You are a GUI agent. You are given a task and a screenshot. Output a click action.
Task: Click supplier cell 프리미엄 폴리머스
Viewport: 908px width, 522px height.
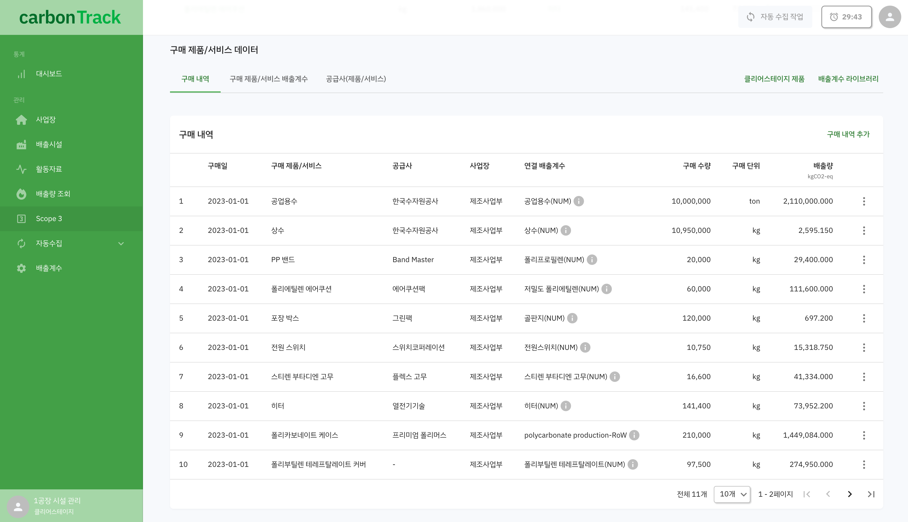pyautogui.click(x=419, y=435)
